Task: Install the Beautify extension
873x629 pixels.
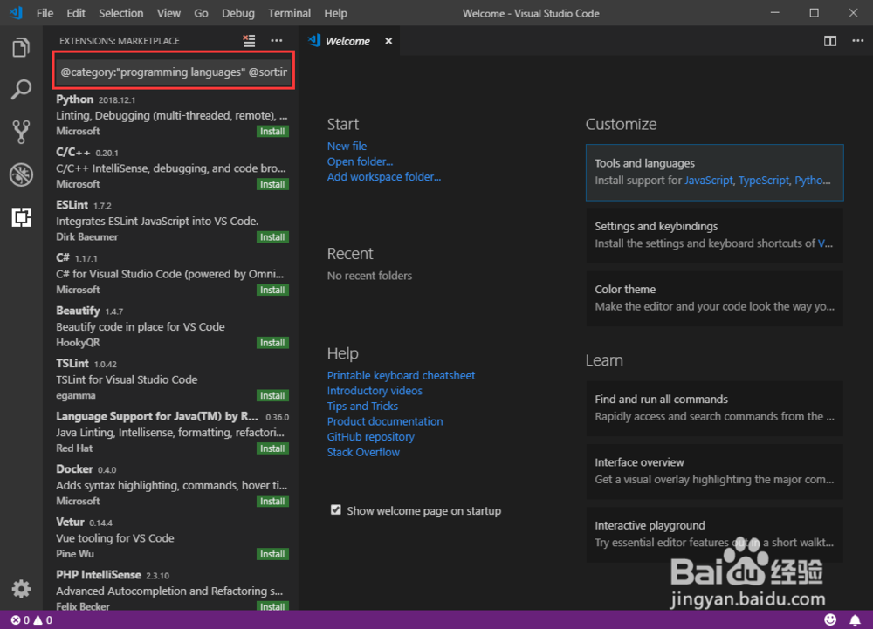Action: pyautogui.click(x=272, y=343)
